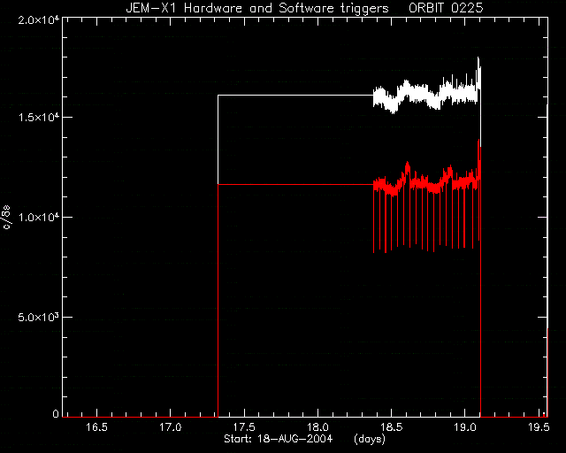
Task: Click the white noisy hardware trigger curve
Action: click(x=426, y=96)
